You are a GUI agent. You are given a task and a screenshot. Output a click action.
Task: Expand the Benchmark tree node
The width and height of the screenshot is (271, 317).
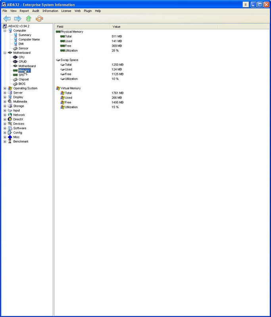point(5,141)
